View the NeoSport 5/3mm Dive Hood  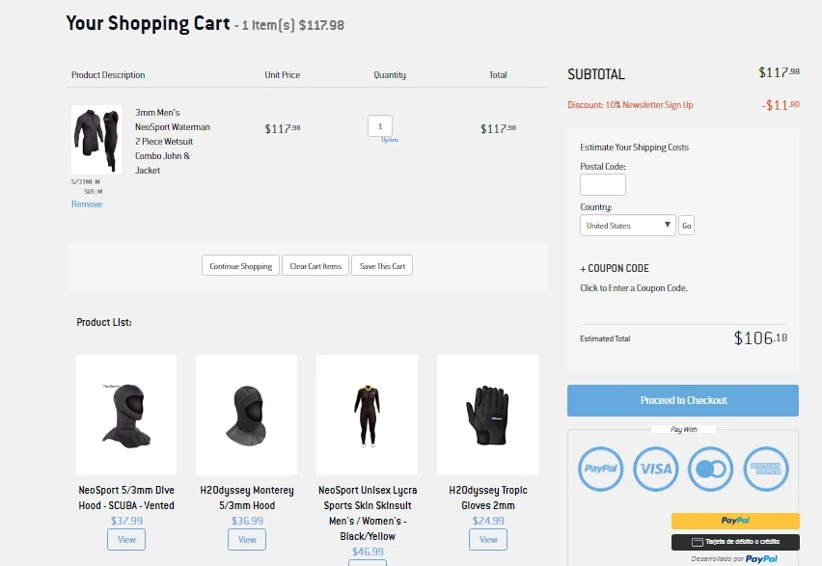point(126,539)
